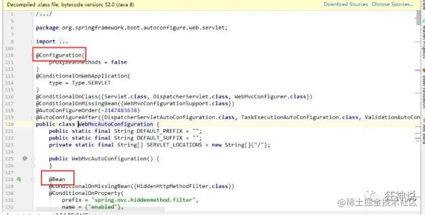Image resolution: width=425 pixels, height=215 pixels.
Task: Click the SERVLET_LOCATIONS constant
Action: (x=174, y=145)
